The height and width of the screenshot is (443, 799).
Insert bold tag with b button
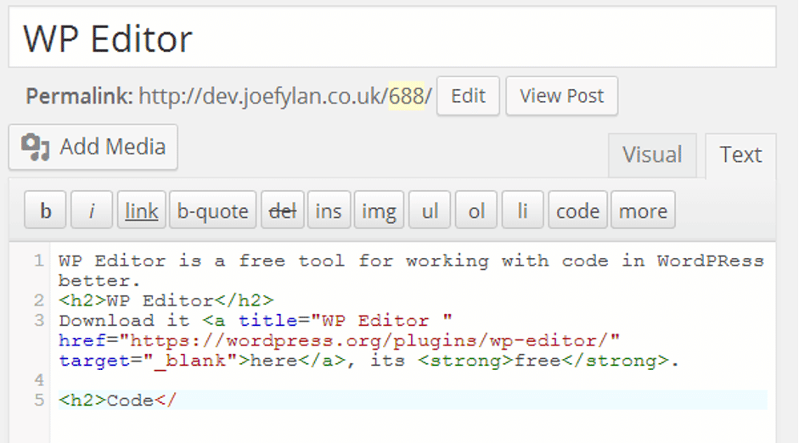[45, 210]
